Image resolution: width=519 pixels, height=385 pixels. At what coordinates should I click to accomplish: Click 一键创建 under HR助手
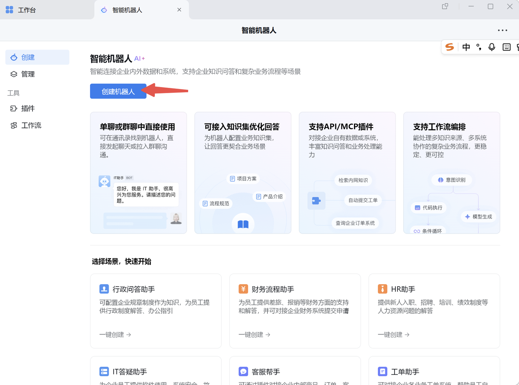393,334
